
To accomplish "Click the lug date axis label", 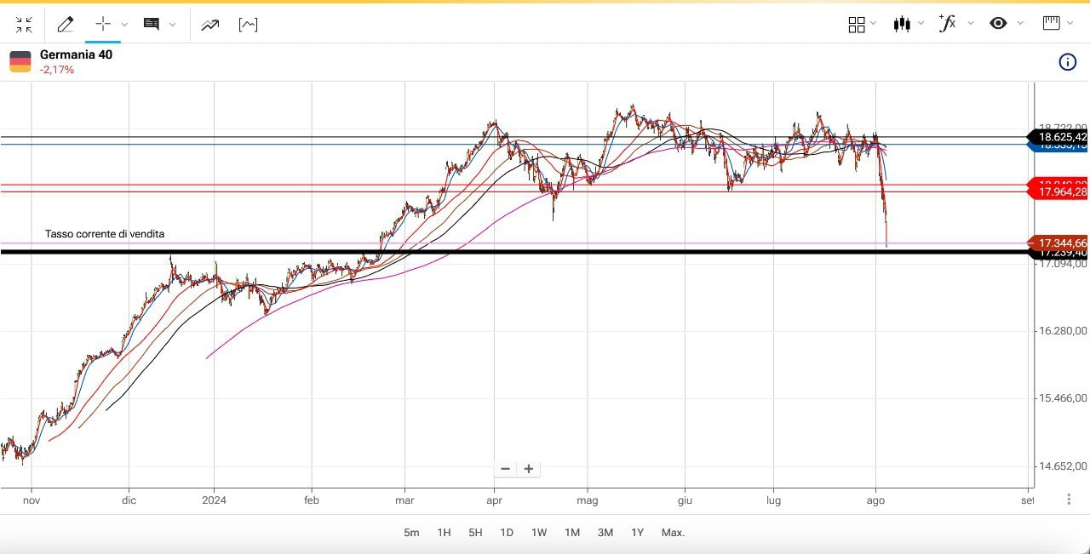I will [774, 500].
